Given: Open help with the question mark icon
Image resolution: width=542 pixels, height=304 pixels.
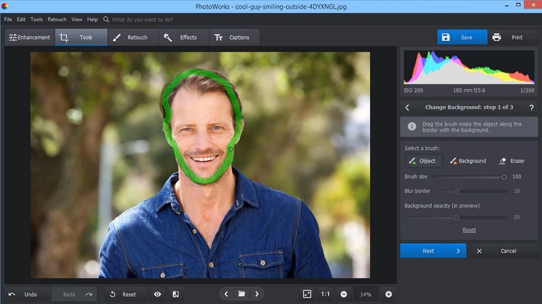Looking at the screenshot, I should tap(531, 107).
